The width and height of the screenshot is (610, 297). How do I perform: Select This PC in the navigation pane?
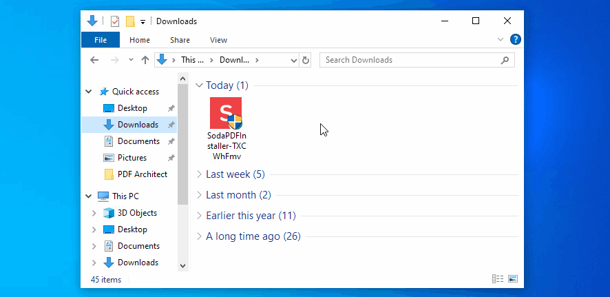point(125,196)
